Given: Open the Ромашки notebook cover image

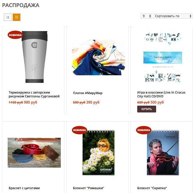Looking at the screenshot, I should point(99,152).
